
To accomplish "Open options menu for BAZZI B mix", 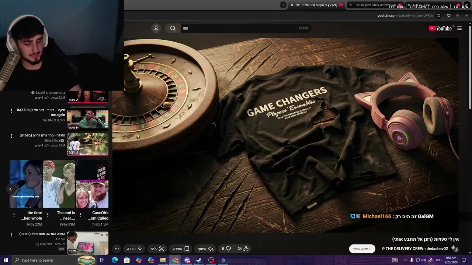I will point(11,110).
